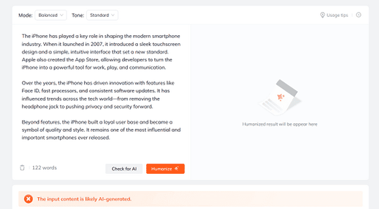
Task: Place cursor in the 'Over the years' paragraph
Action: click(x=98, y=95)
